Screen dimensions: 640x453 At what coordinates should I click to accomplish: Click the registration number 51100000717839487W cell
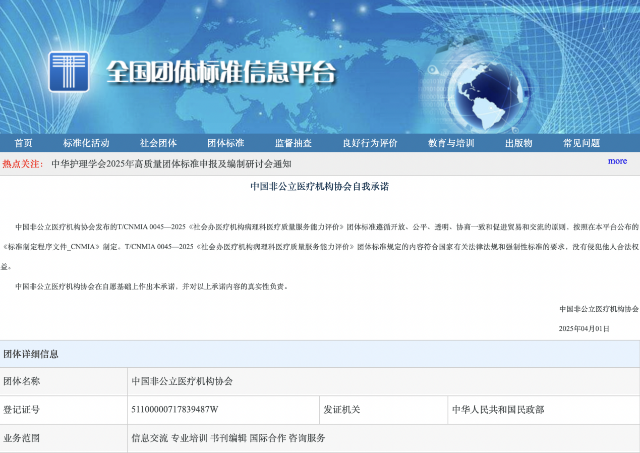tap(174, 410)
